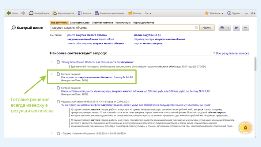Screen dimensions: 261x147
Task: Increase font size with A+ button
Action: (253, 13)
